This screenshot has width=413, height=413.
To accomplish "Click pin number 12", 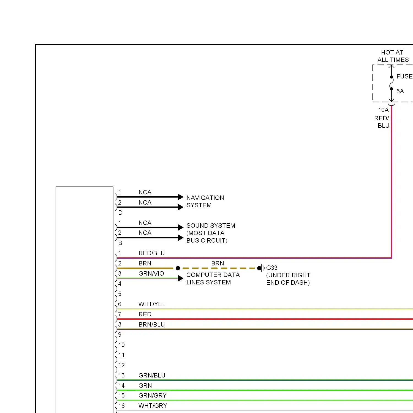I will tap(121, 365).
